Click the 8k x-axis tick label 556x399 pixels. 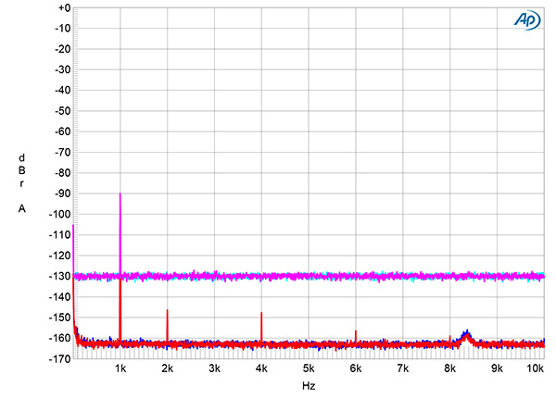[x=450, y=368]
